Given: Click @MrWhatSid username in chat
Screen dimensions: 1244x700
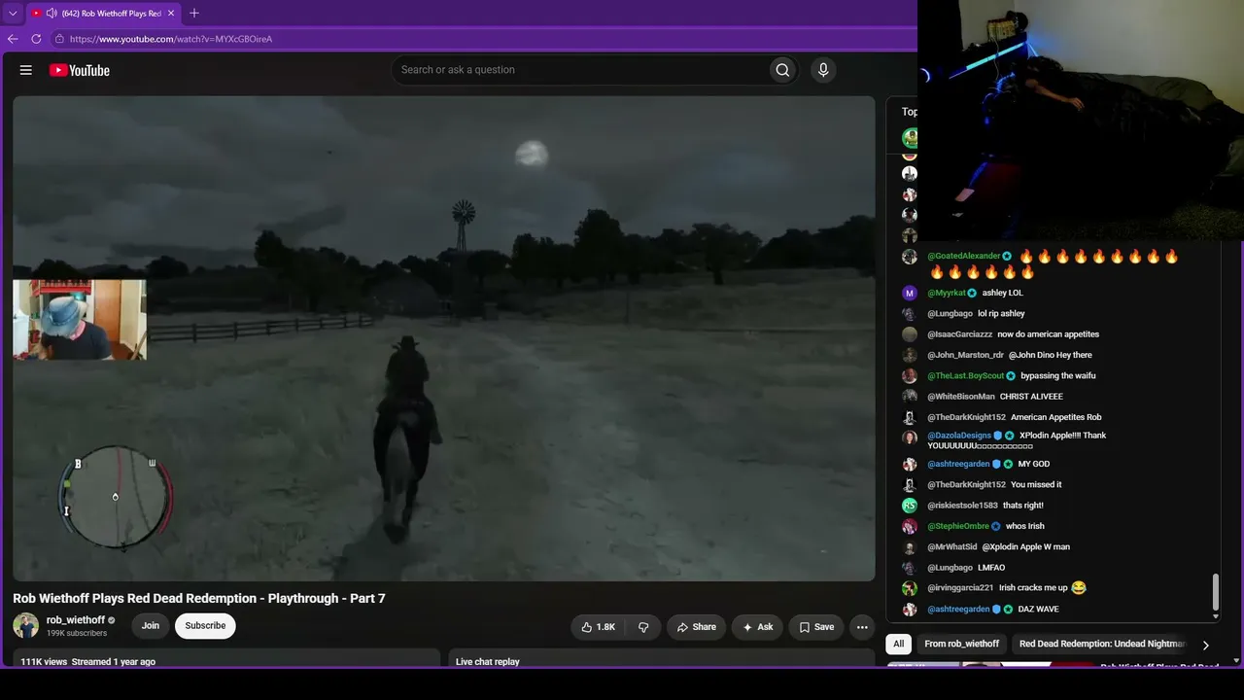Looking at the screenshot, I should point(952,547).
